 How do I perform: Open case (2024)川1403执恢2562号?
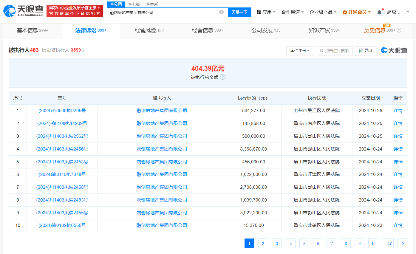(62, 136)
